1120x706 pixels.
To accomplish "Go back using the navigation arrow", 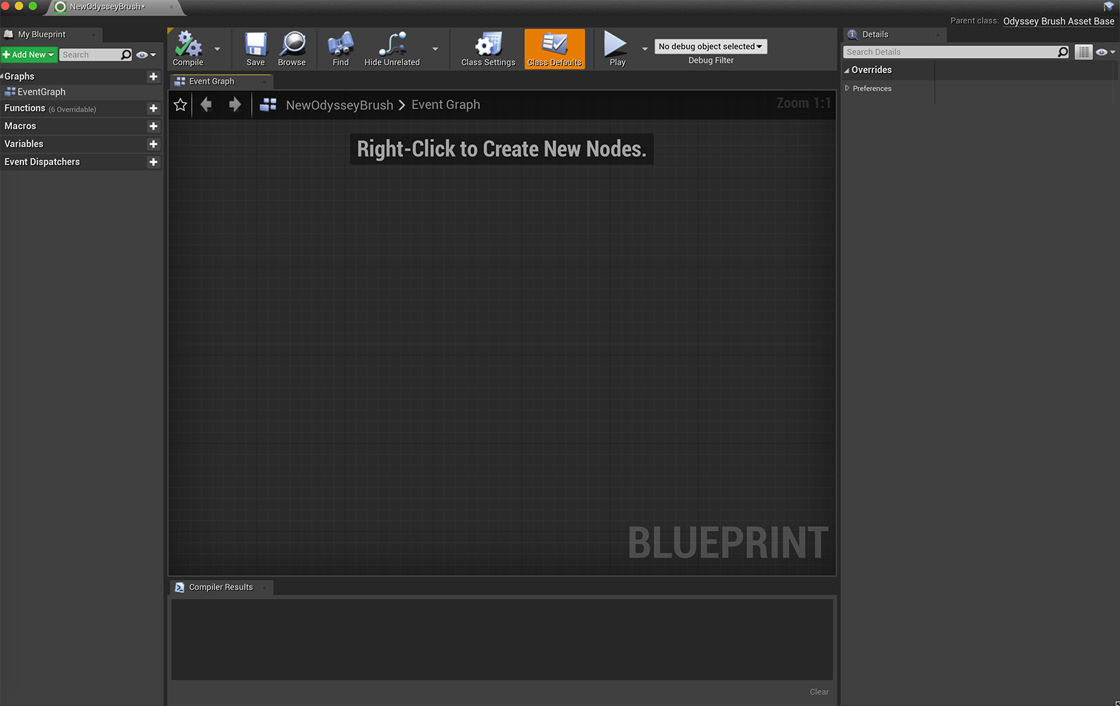I will [206, 104].
